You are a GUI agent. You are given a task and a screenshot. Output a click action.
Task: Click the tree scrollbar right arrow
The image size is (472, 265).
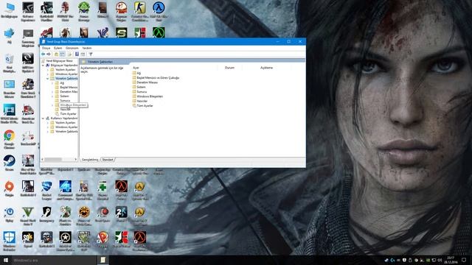[x=75, y=159]
